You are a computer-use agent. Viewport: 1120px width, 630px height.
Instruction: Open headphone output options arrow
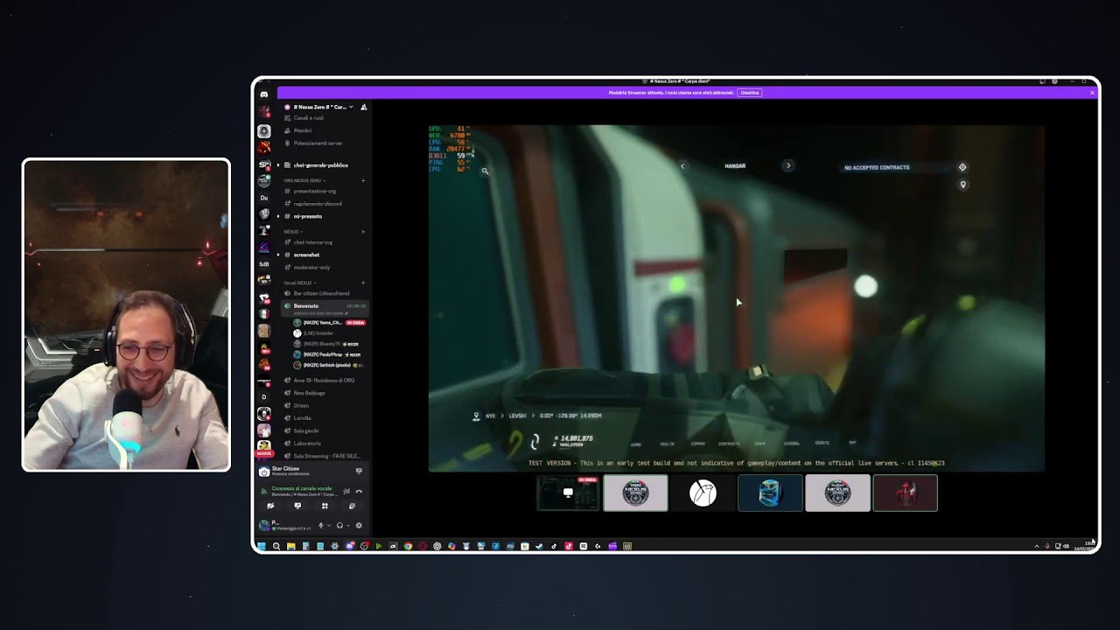(347, 526)
